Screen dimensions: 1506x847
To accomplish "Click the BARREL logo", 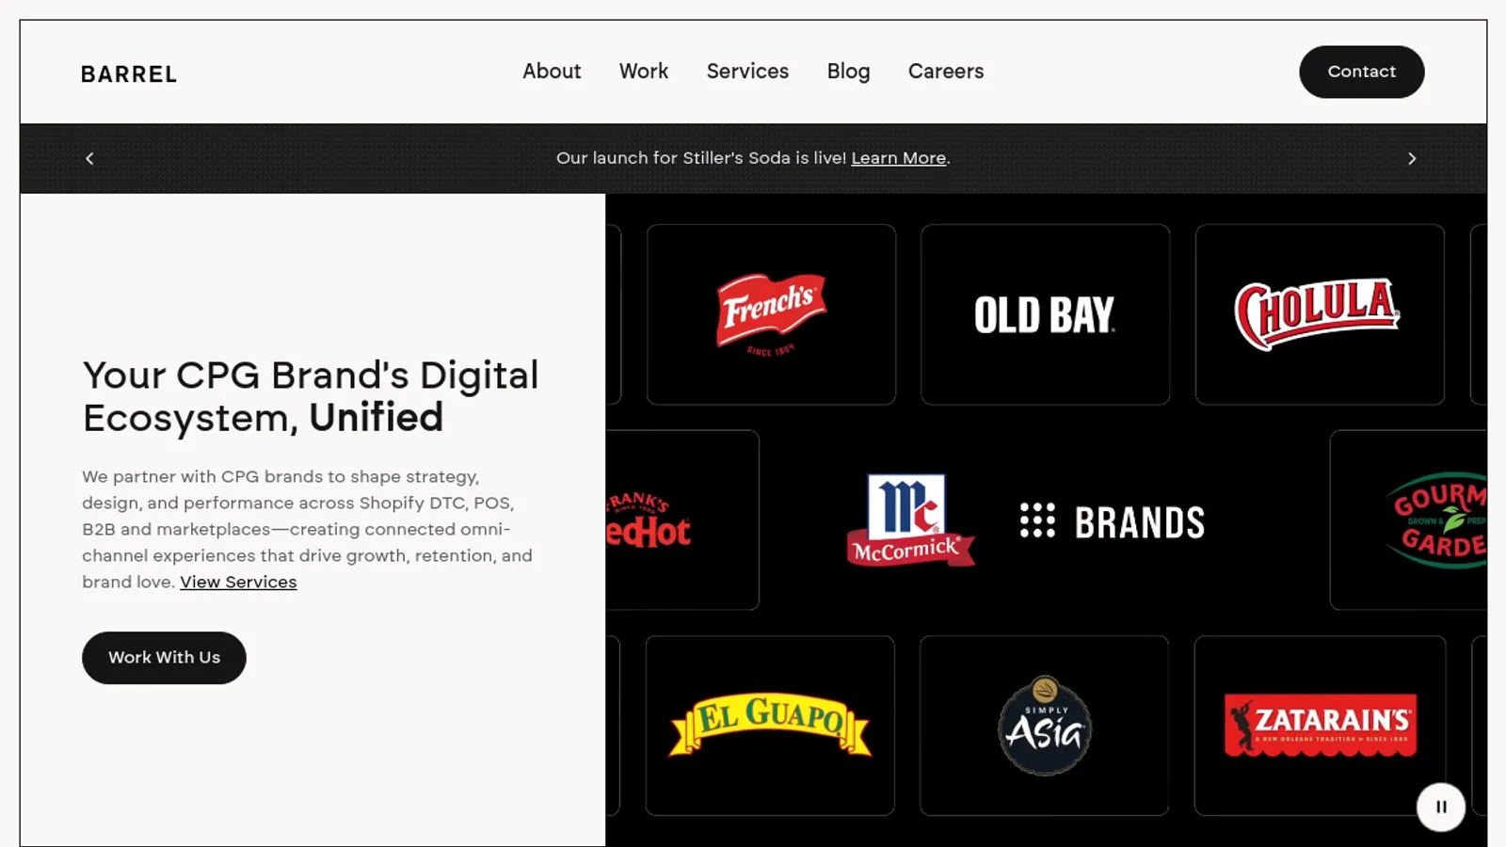I will (x=129, y=74).
